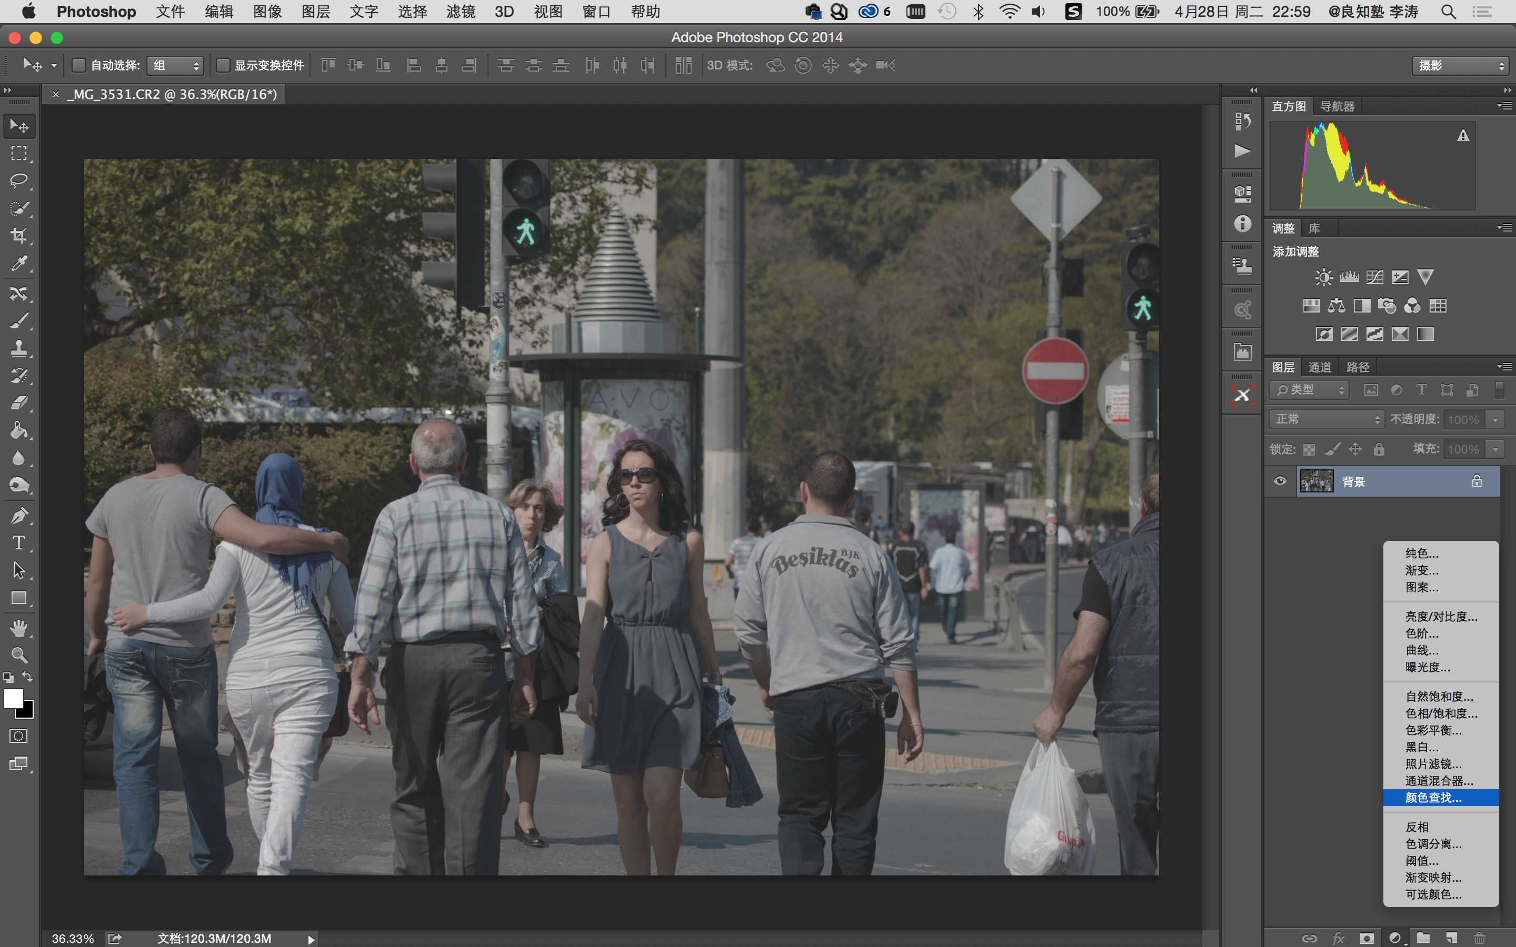Viewport: 1516px width, 947px height.
Task: Select the Clone Stamp tool
Action: [x=19, y=348]
